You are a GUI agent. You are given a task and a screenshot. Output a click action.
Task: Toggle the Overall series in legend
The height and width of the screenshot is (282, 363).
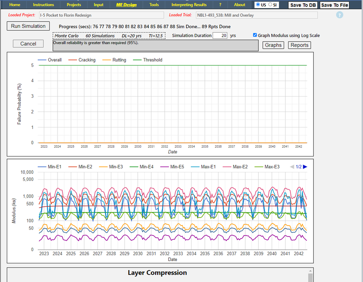click(54, 60)
